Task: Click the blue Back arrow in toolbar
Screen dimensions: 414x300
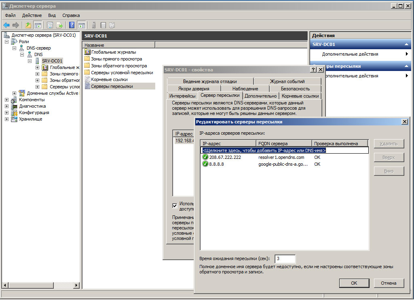Action: pyautogui.click(x=6, y=25)
